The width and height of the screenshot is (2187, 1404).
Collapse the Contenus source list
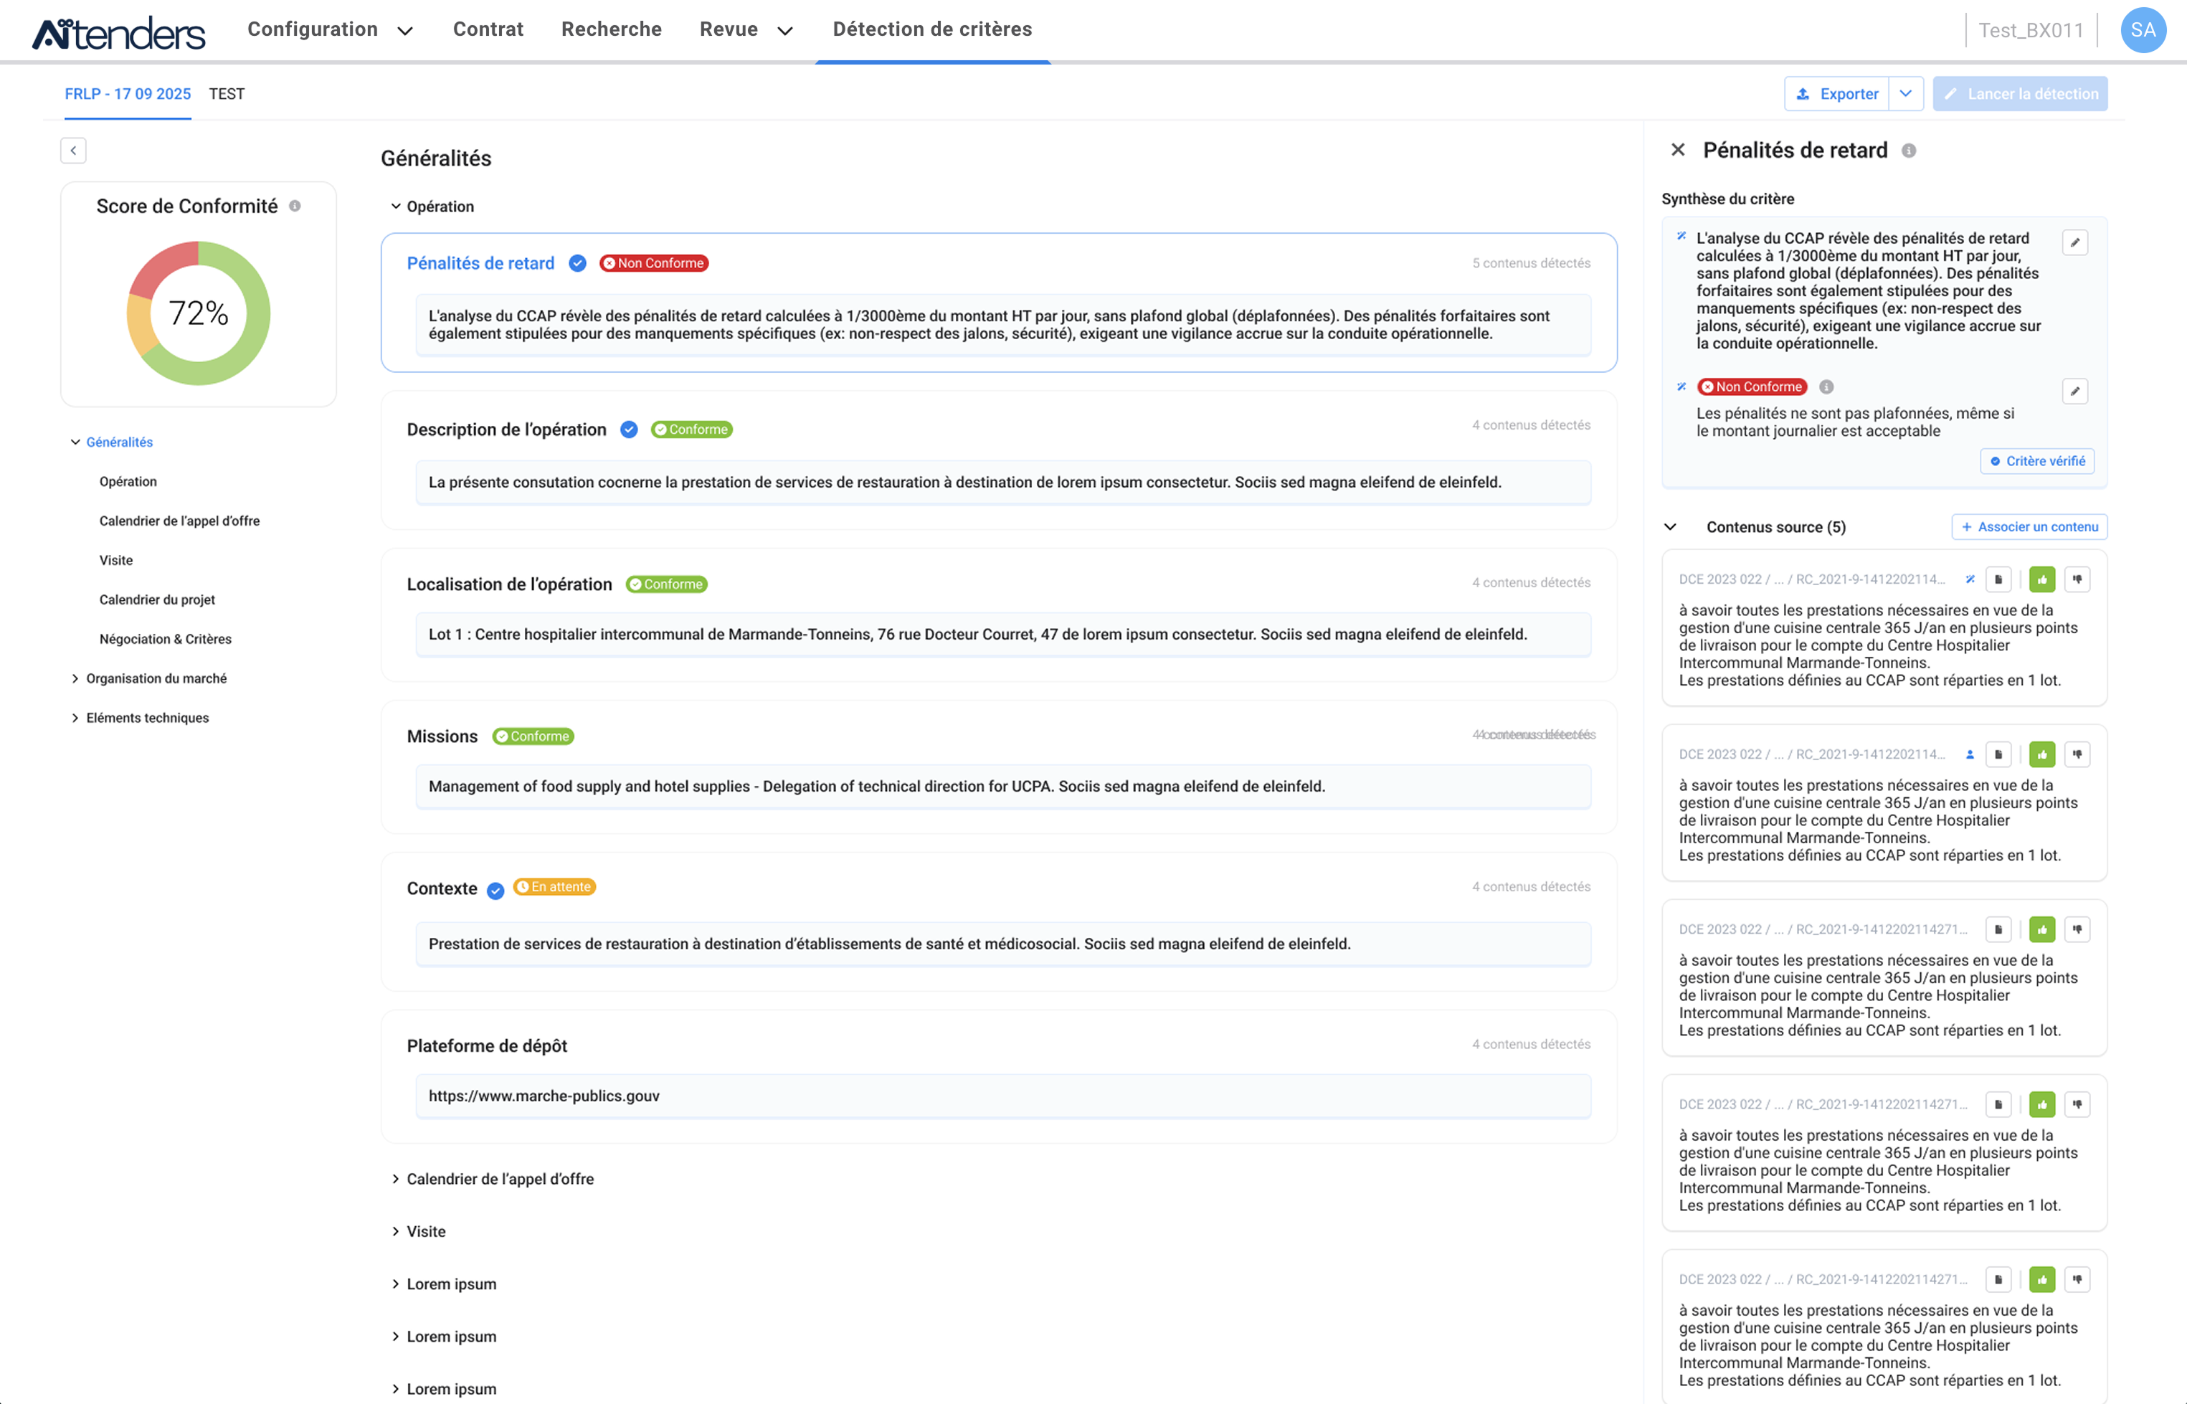click(1670, 527)
